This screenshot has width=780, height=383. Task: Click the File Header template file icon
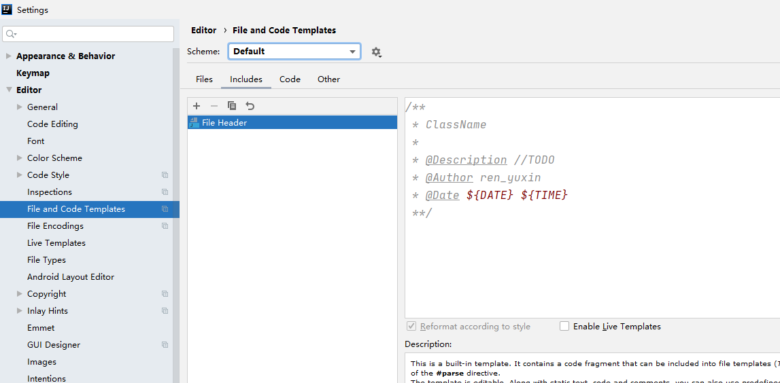[x=194, y=123]
